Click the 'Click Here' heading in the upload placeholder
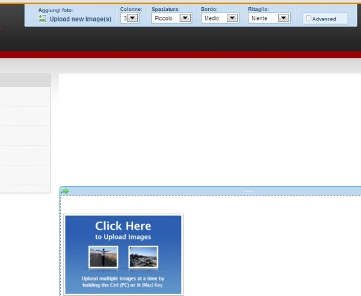361x296 pixels. (x=123, y=226)
